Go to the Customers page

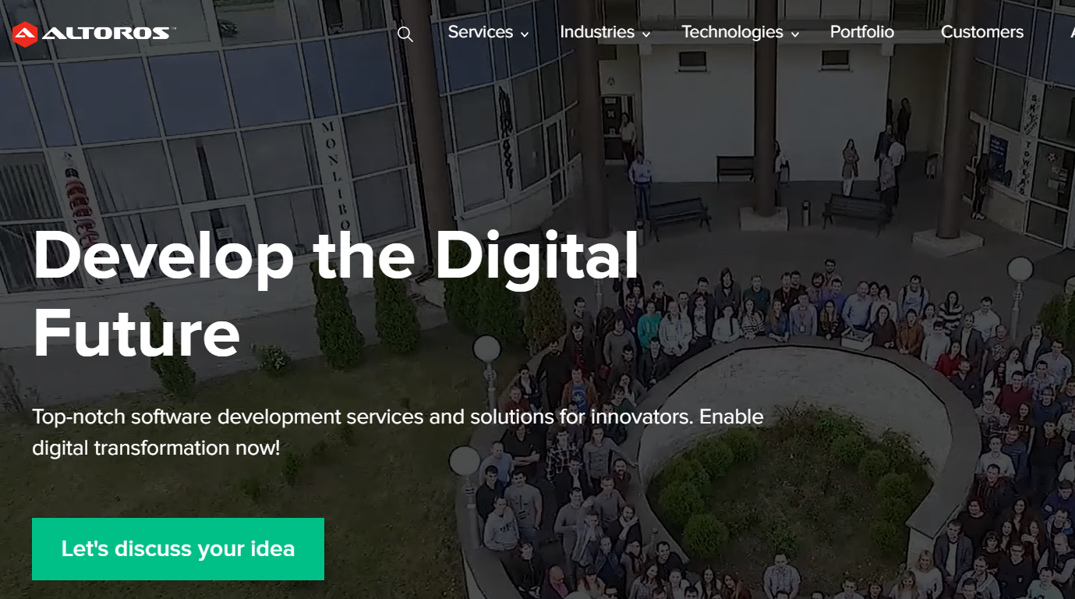(x=982, y=32)
